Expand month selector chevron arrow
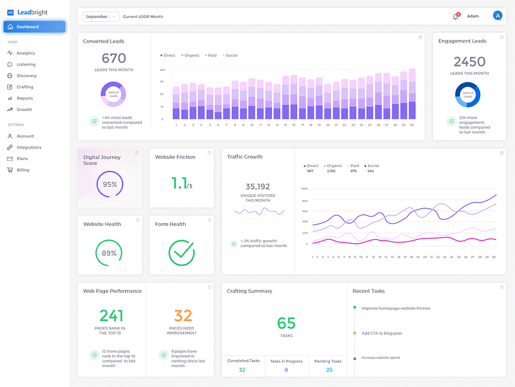515x387 pixels. [x=114, y=16]
